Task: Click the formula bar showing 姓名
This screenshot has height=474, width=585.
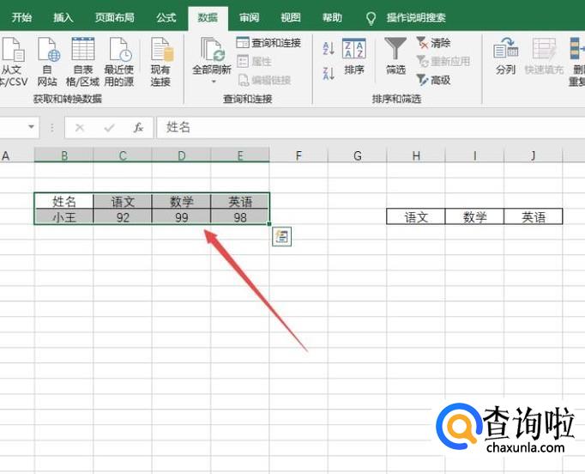Action: pyautogui.click(x=369, y=127)
